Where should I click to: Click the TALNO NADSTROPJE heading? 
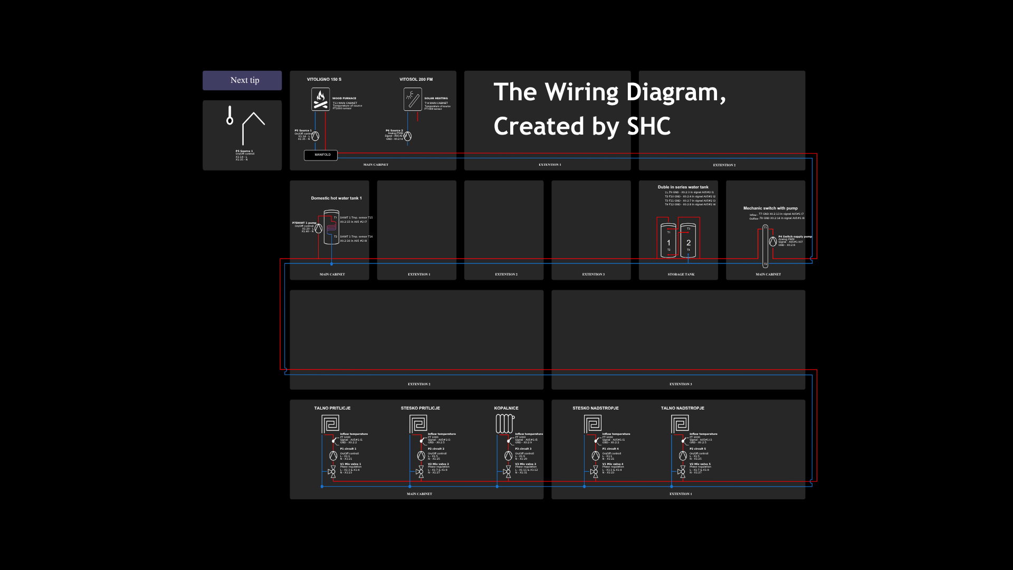tap(682, 408)
